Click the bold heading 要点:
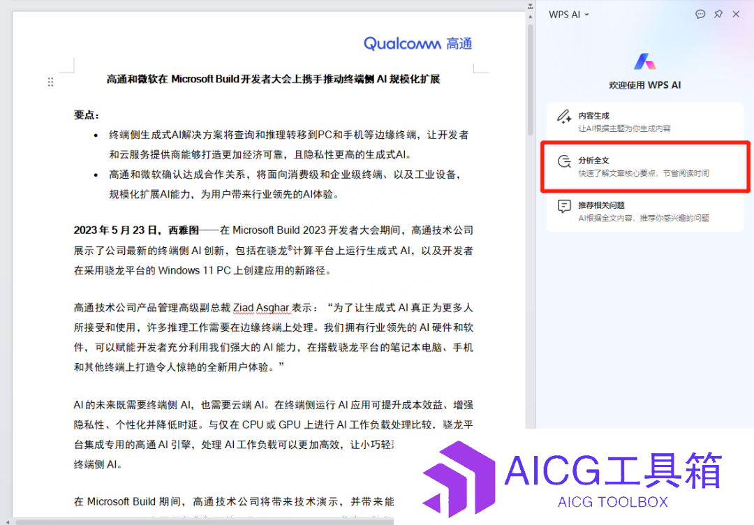Image resolution: width=754 pixels, height=525 pixels. click(x=87, y=115)
